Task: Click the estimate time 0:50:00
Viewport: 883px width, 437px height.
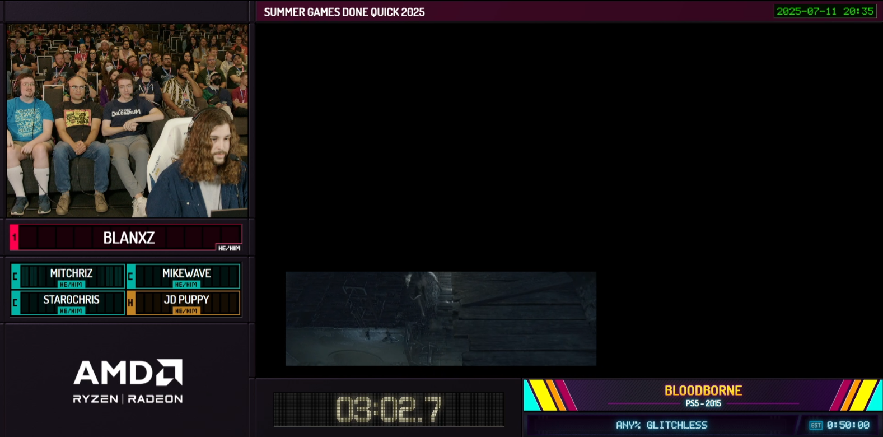Action: [x=848, y=425]
